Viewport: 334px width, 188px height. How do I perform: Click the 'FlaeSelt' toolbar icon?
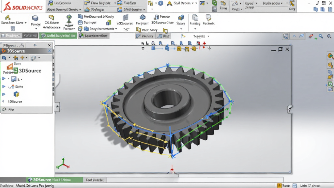click(x=120, y=3)
